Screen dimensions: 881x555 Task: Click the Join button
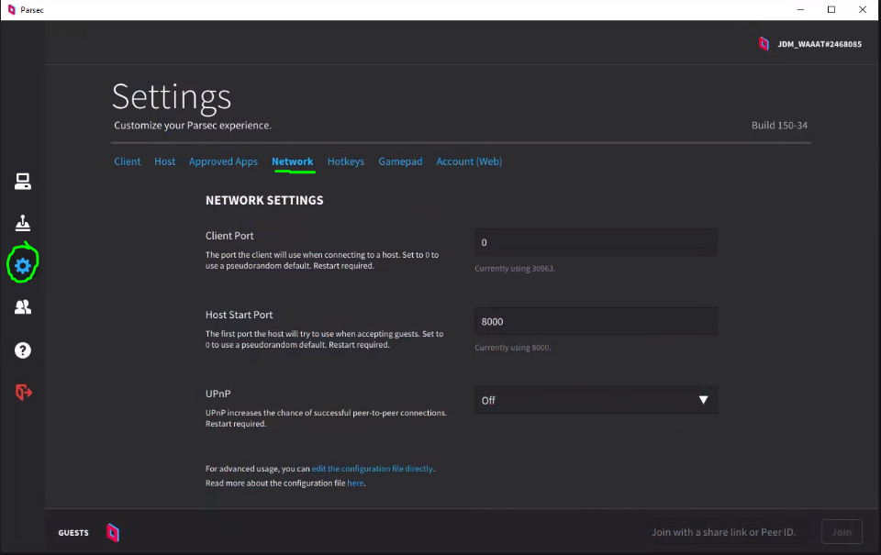click(842, 532)
